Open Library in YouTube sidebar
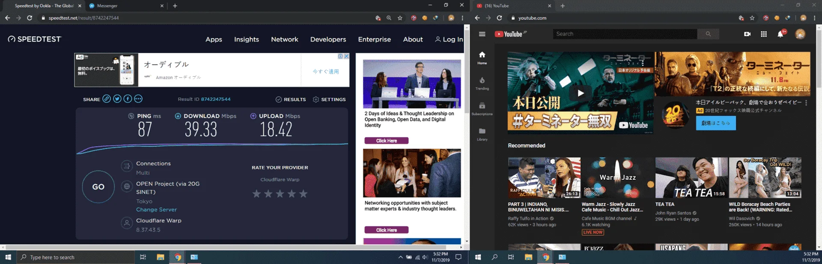The width and height of the screenshot is (822, 264). coord(482,134)
